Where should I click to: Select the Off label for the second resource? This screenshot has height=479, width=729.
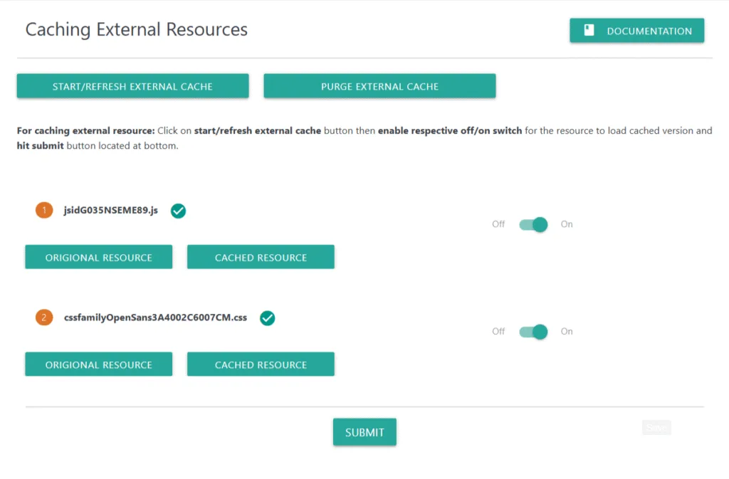pyautogui.click(x=498, y=332)
